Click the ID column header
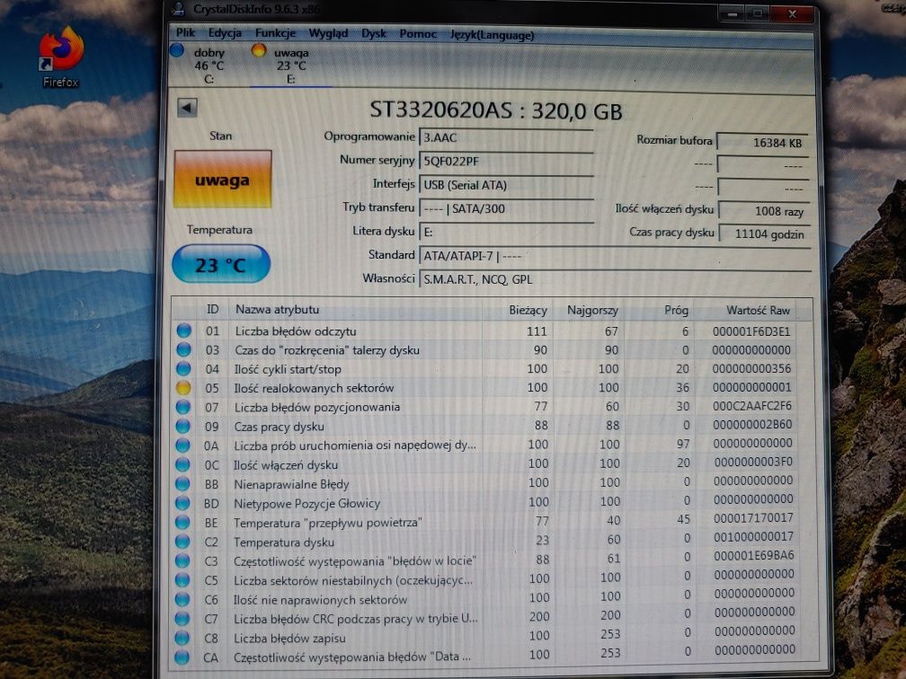The height and width of the screenshot is (679, 906). point(213,310)
